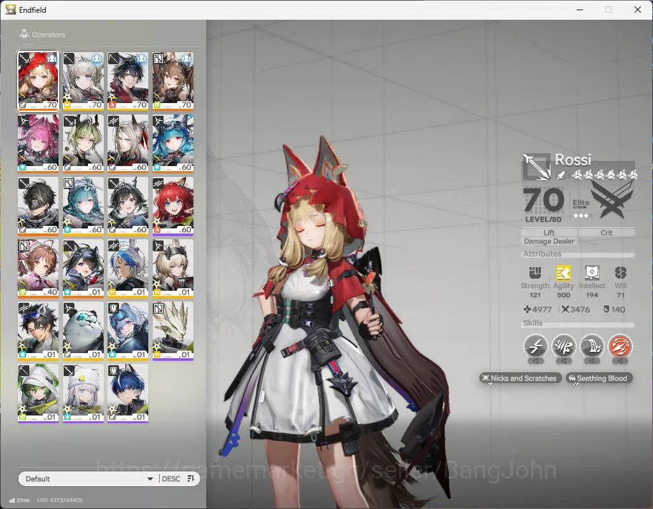Open Rossi's second slashing skill icon
The width and height of the screenshot is (653, 509).
563,346
